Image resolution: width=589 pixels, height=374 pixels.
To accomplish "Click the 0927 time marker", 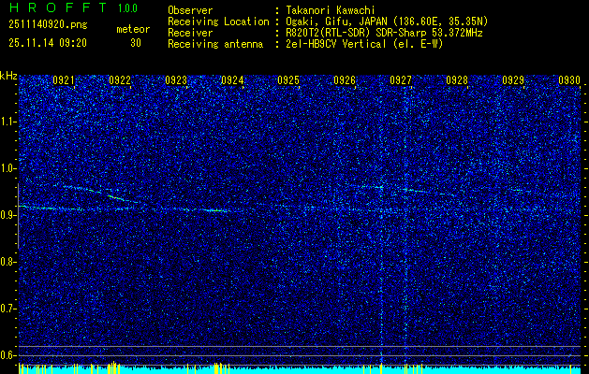I will (x=401, y=80).
